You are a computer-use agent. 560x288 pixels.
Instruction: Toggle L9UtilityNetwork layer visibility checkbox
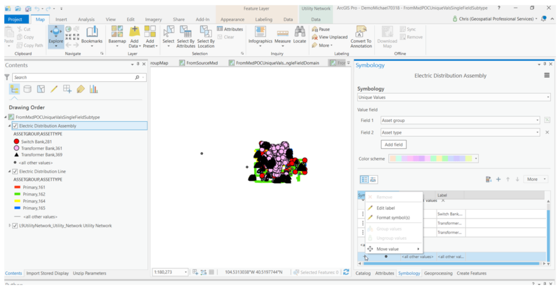[x=15, y=226]
